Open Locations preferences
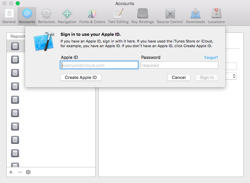 click(x=216, y=16)
